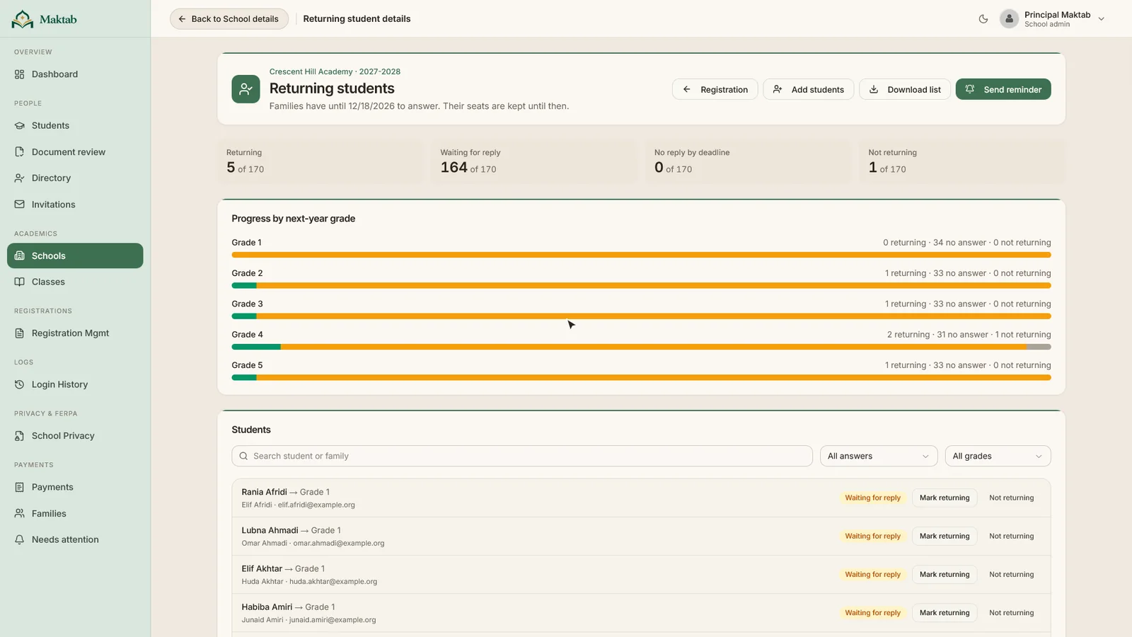
Task: Click the Classes book icon
Action: (20, 282)
